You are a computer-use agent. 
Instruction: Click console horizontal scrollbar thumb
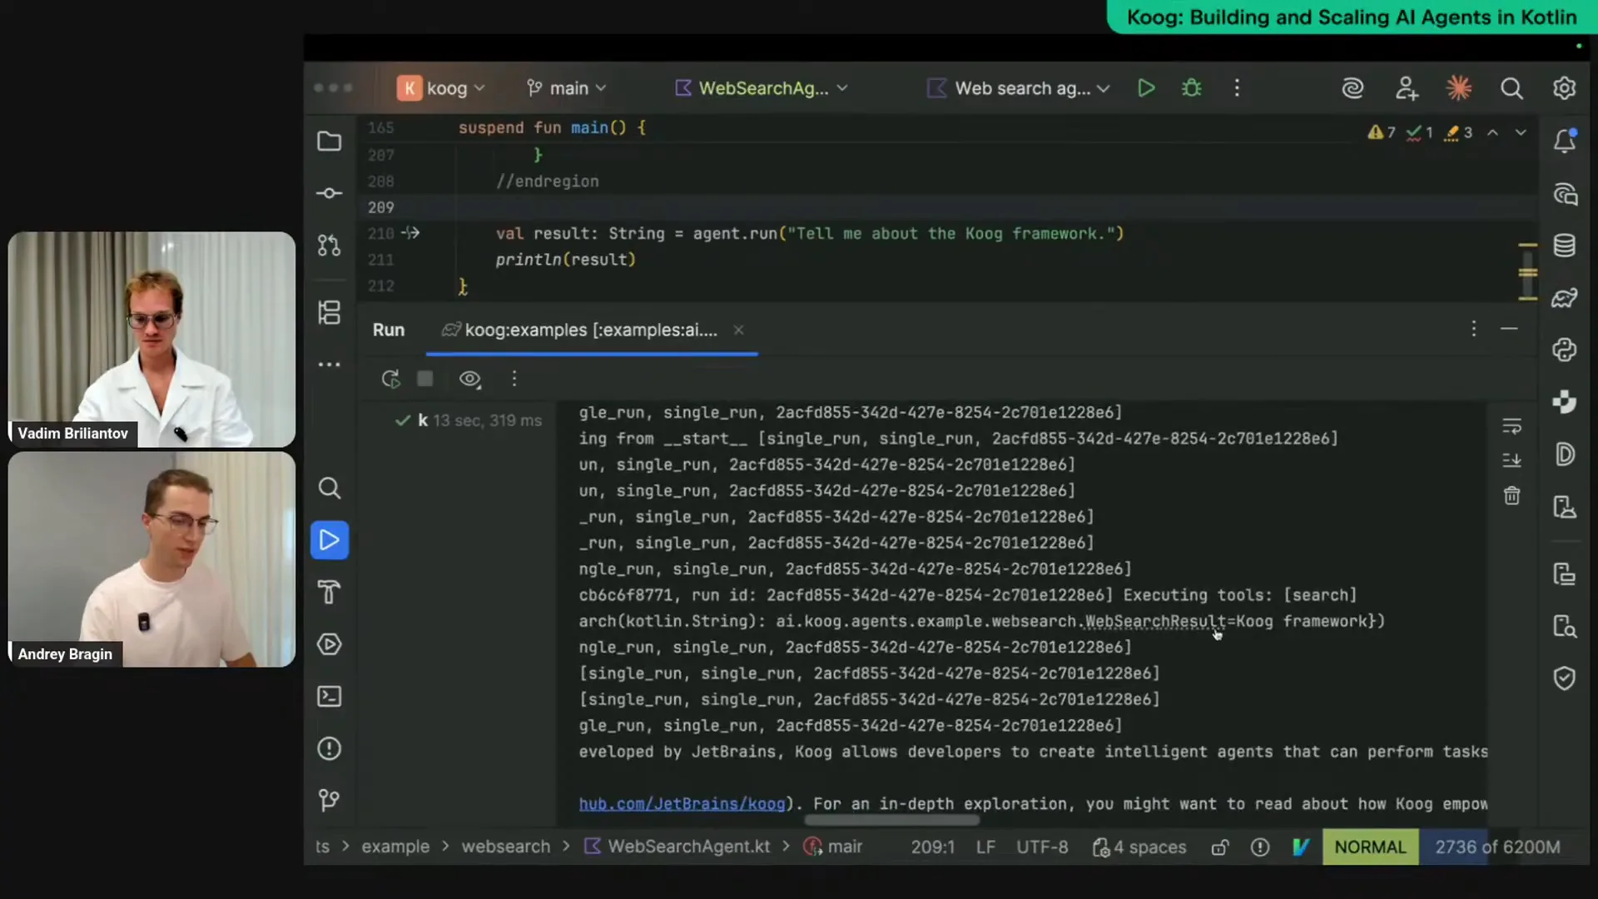[892, 821]
